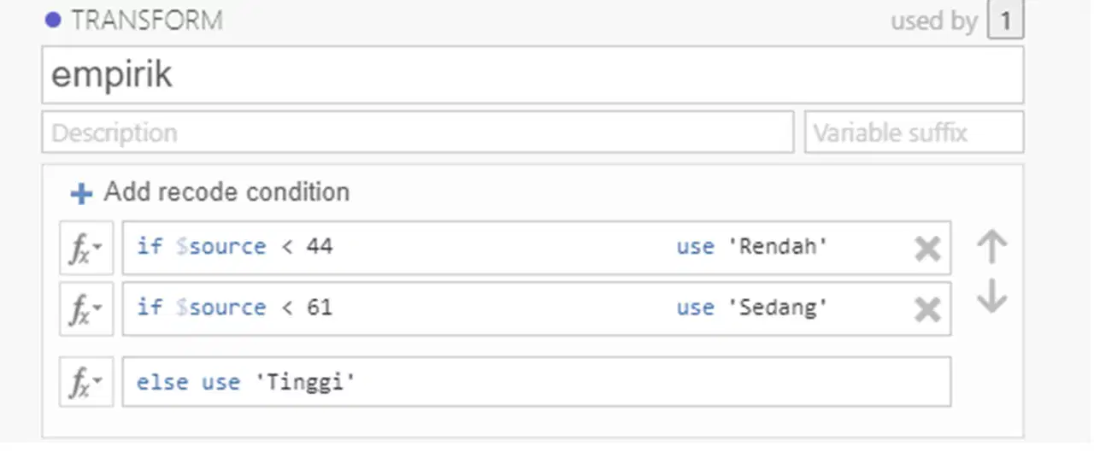The image size is (1094, 464).
Task: Click the plus icon to add recode condition
Action: click(81, 194)
